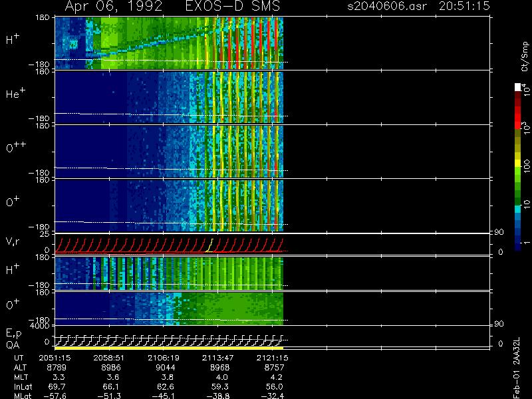Viewport: 532px width, 399px height.
Task: Click the '90' label right of the V,r panel
Action: tap(498, 232)
